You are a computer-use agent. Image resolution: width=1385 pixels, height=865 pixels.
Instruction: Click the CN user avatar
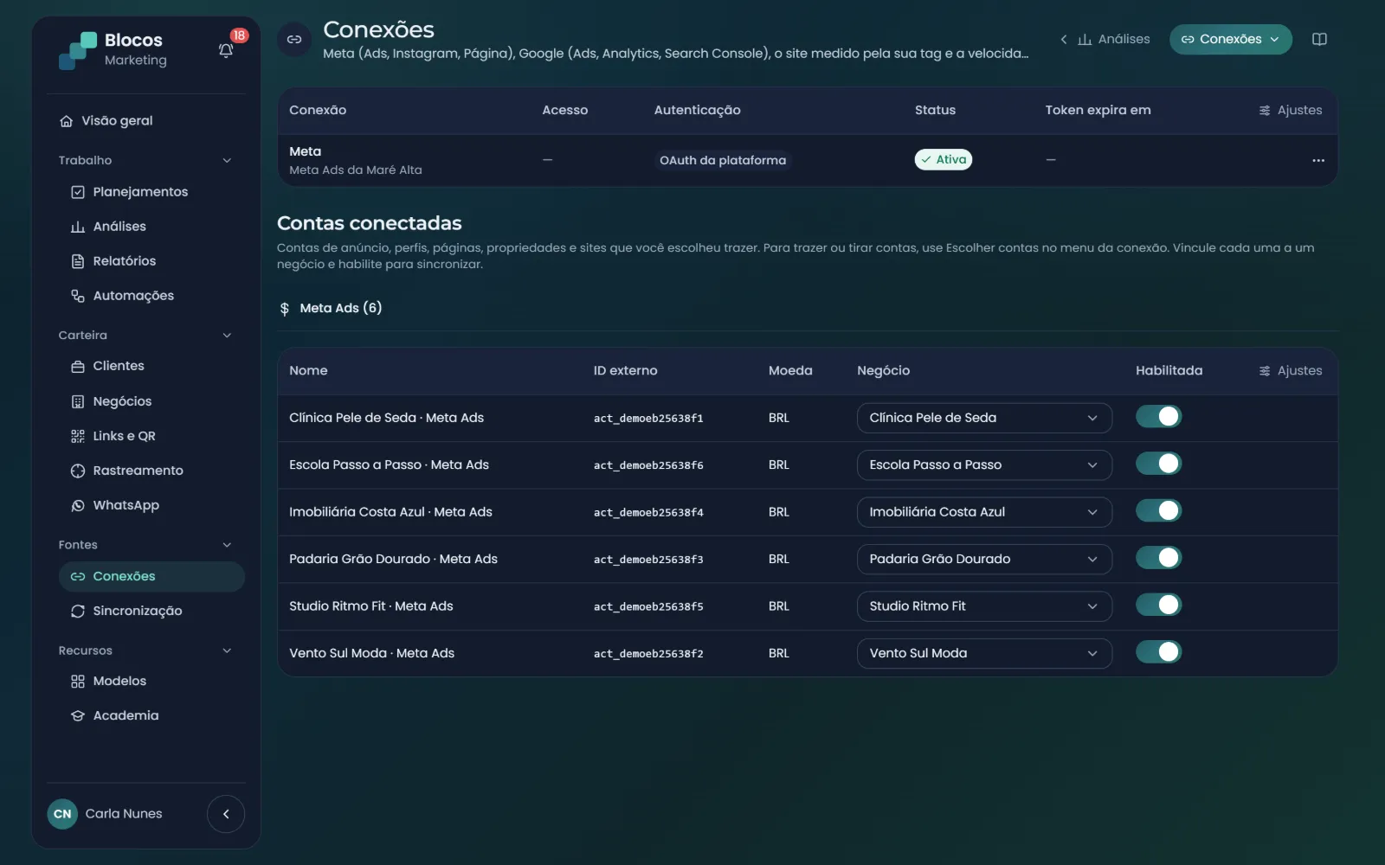62,814
